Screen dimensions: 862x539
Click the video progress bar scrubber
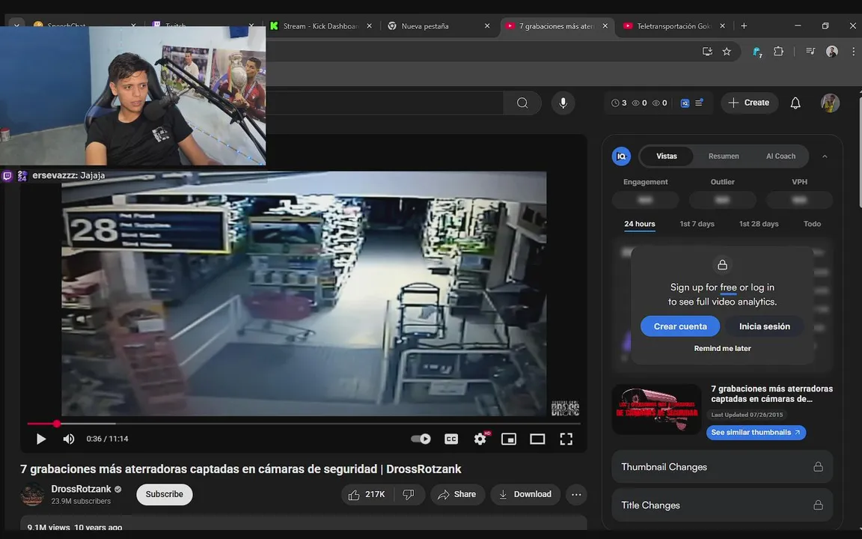[57, 424]
